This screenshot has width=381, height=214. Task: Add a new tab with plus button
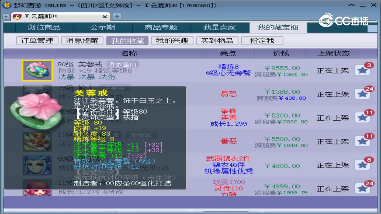coord(117,16)
